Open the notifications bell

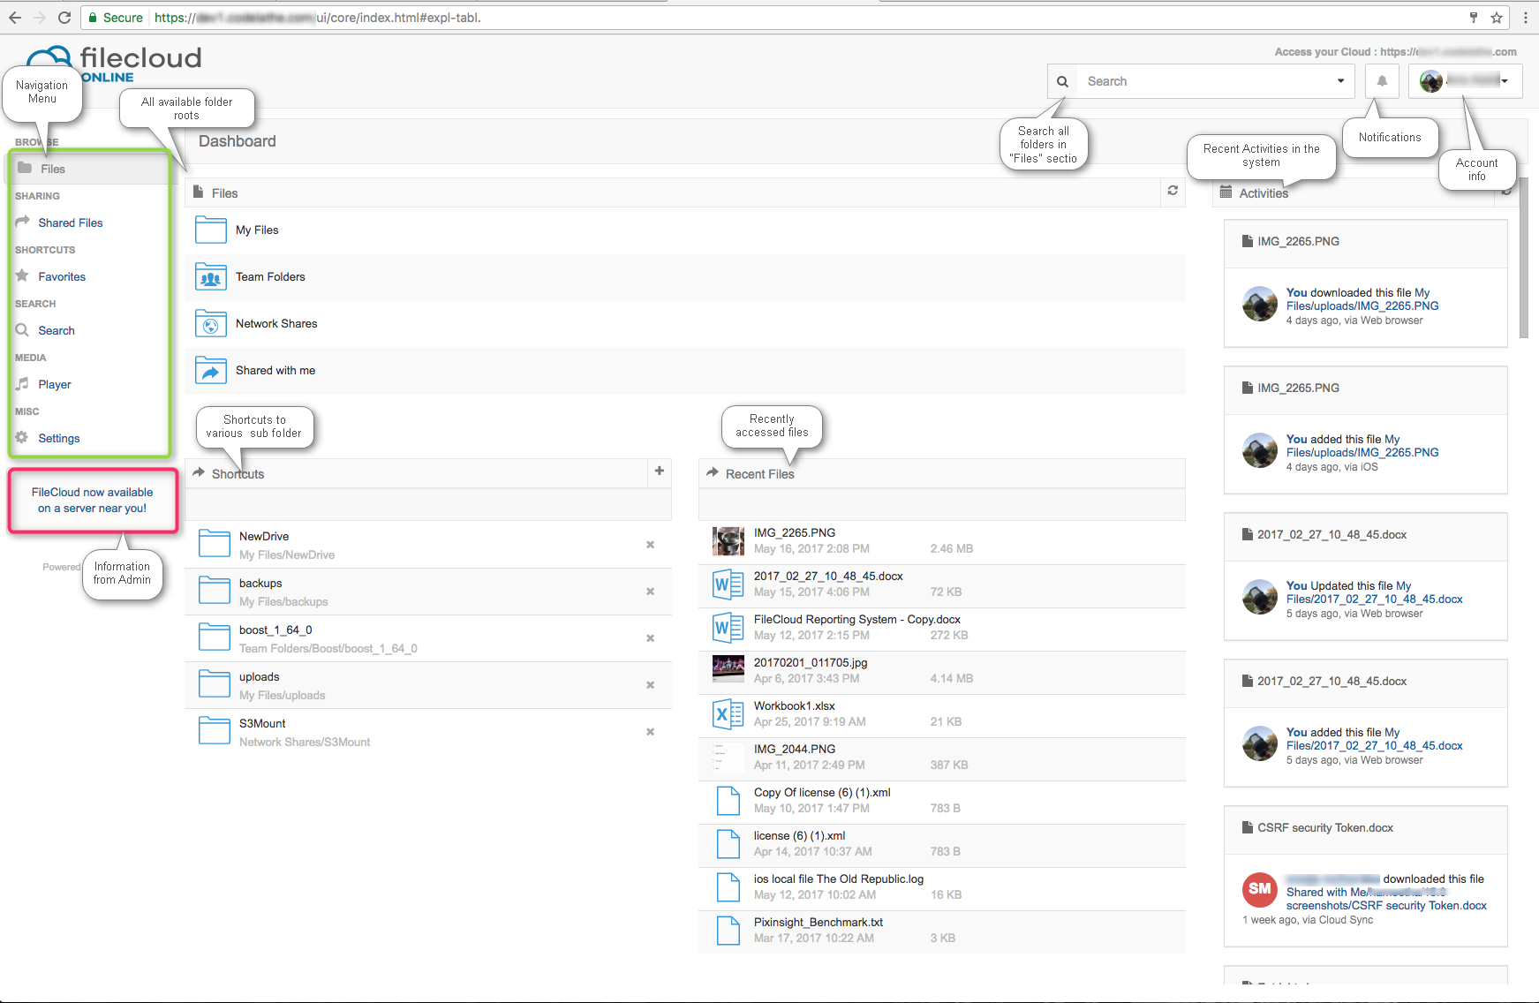point(1382,81)
